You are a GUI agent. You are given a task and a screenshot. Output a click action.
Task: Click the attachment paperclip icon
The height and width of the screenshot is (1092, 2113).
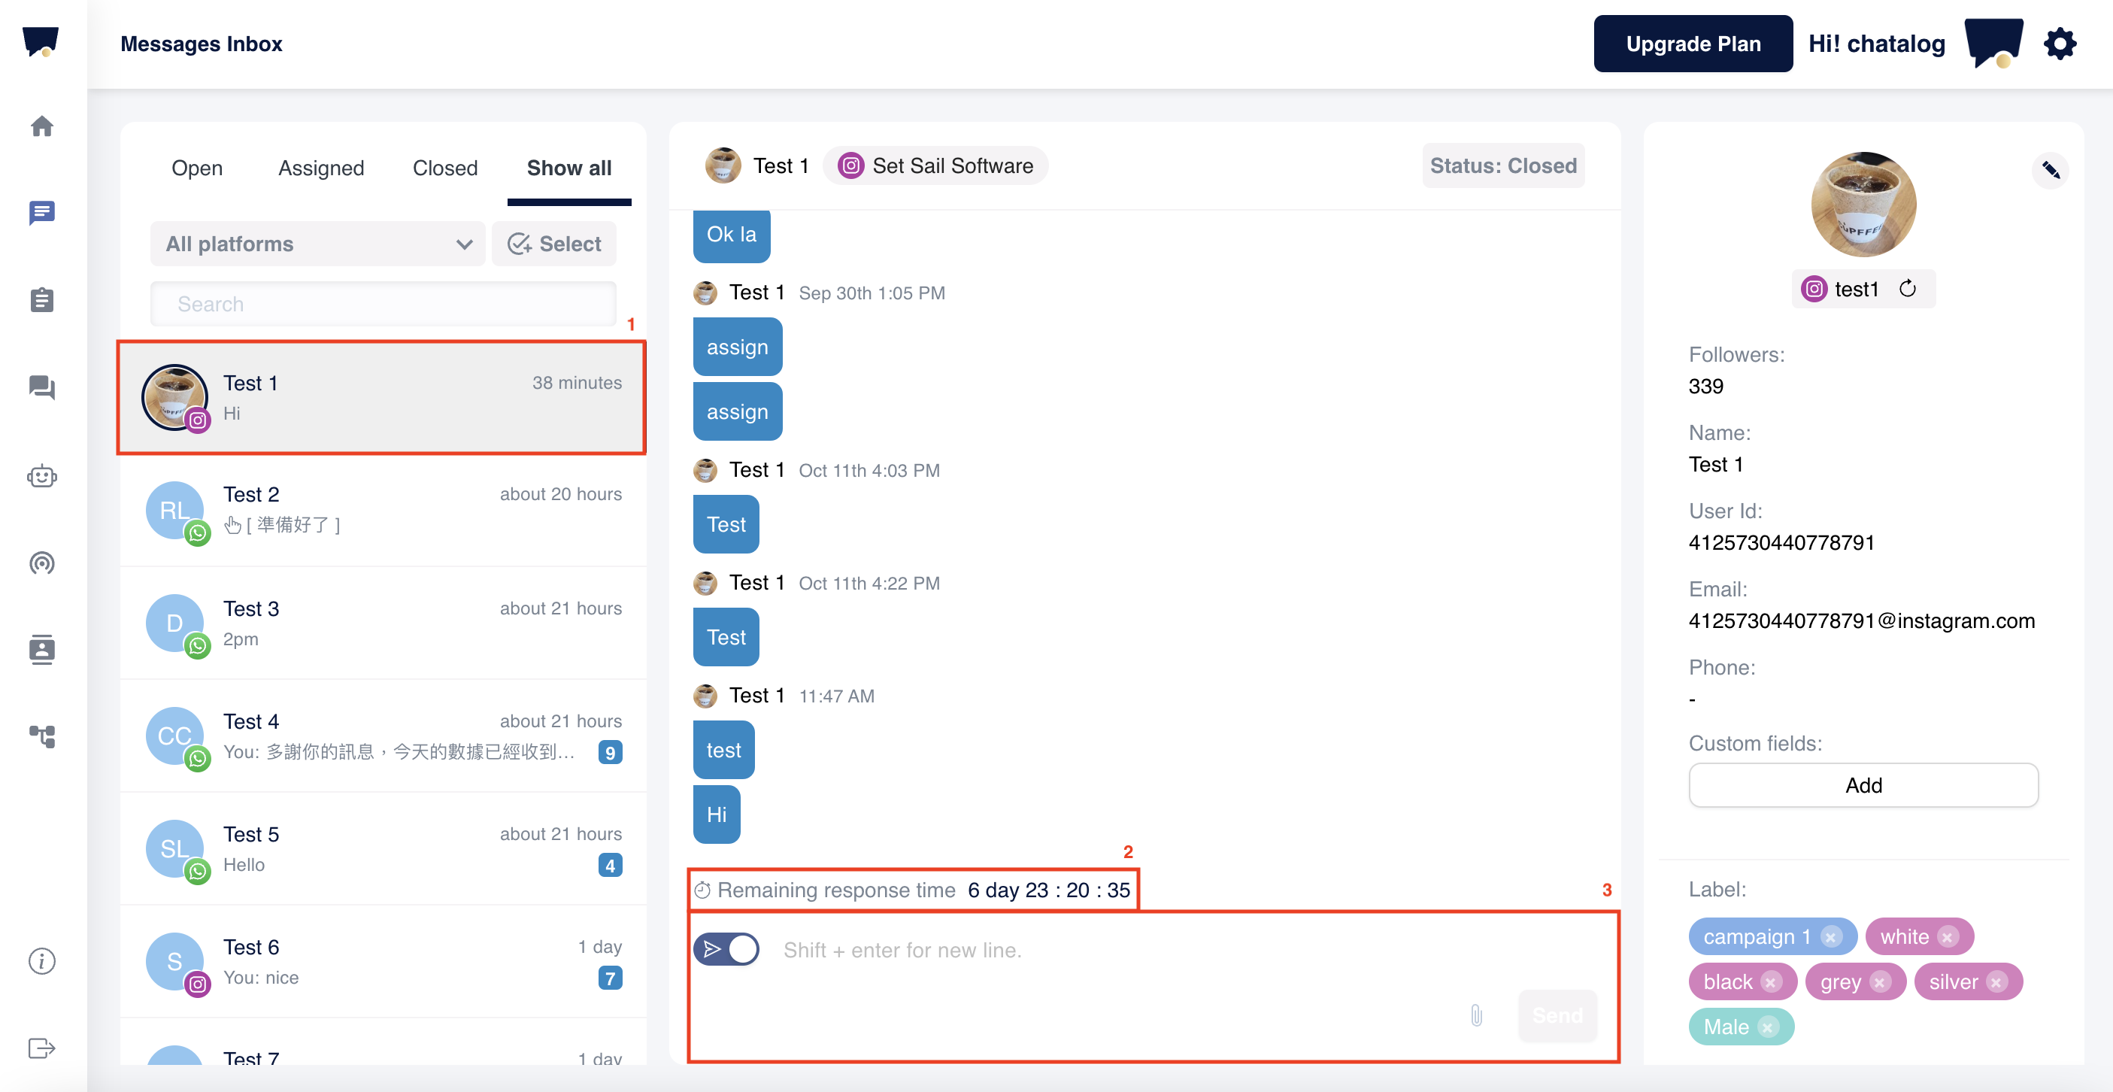[x=1477, y=1016]
